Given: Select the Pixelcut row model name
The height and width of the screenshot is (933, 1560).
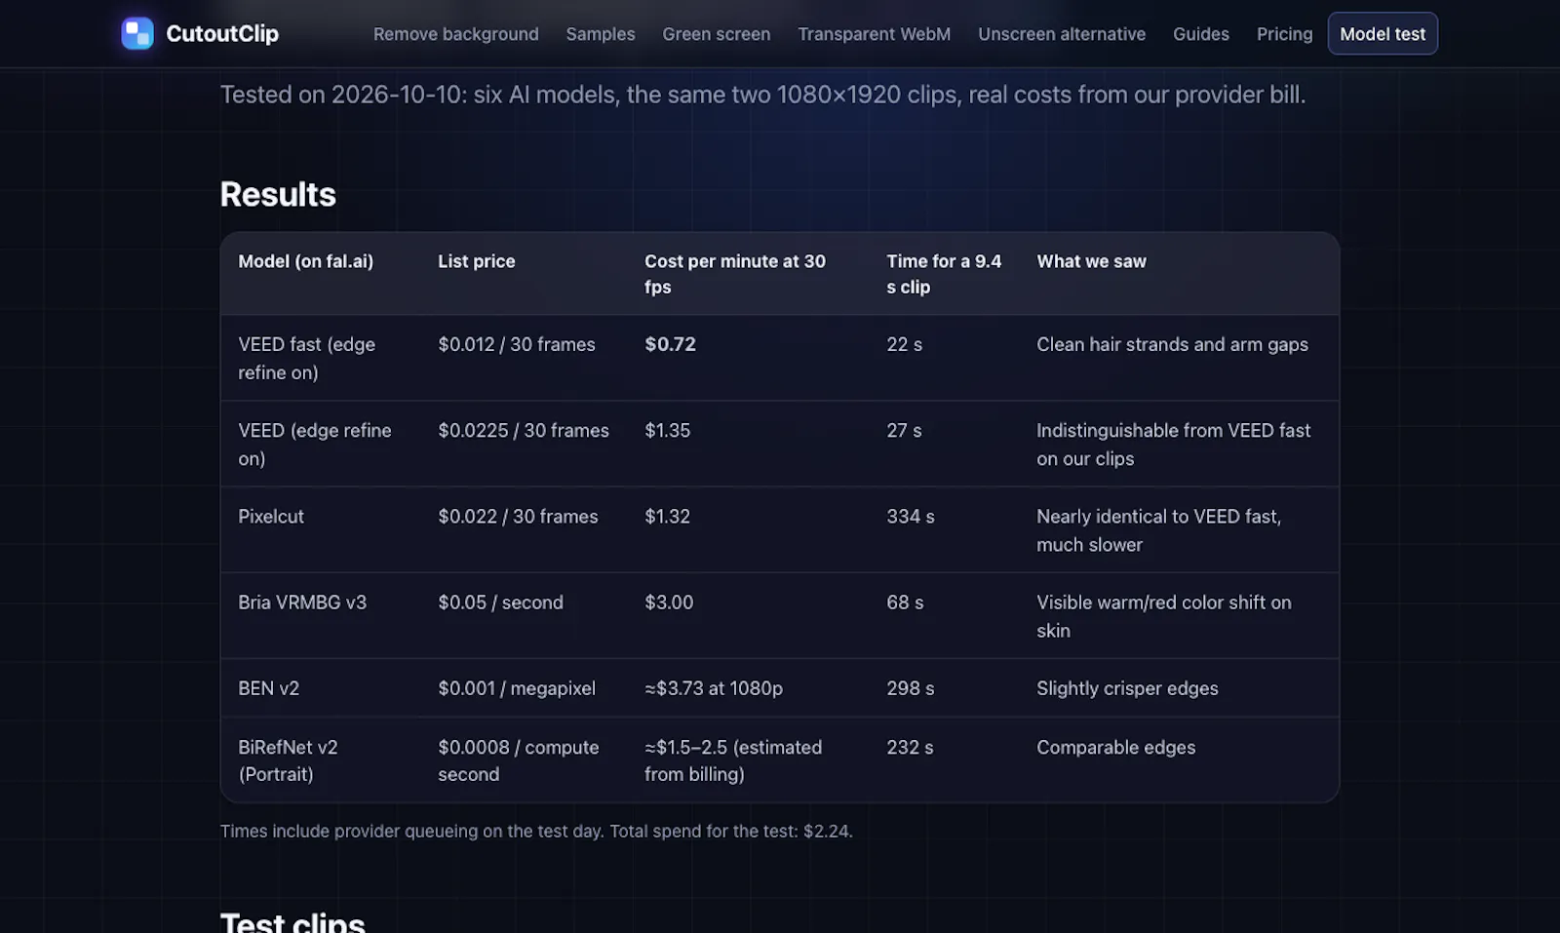Looking at the screenshot, I should tap(271, 517).
